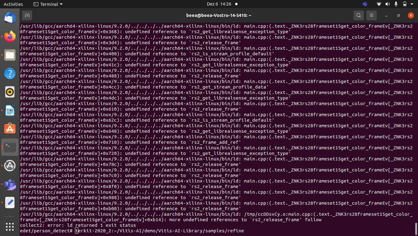Click inside the terminal command prompt
418x236 pixels.
(77, 230)
